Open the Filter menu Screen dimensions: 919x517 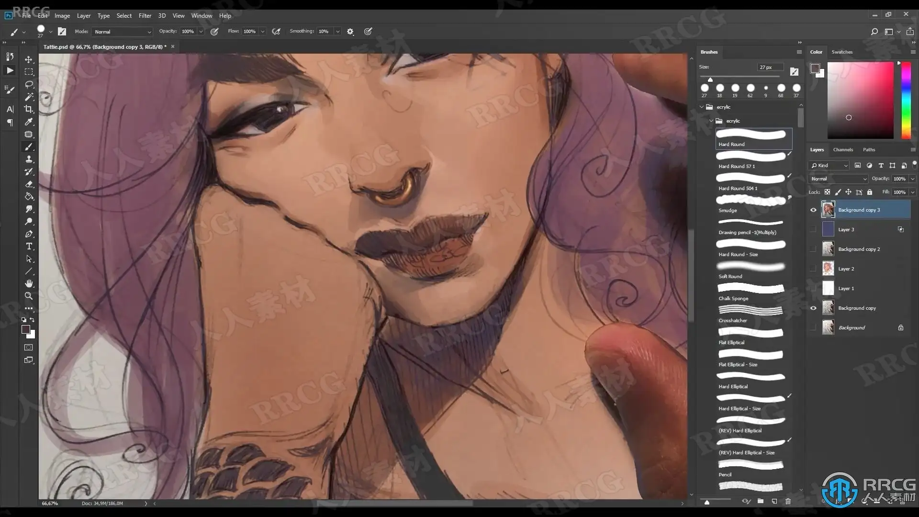(145, 16)
